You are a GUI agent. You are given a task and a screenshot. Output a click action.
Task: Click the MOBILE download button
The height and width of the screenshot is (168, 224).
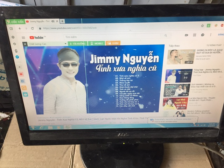tap(96, 43)
